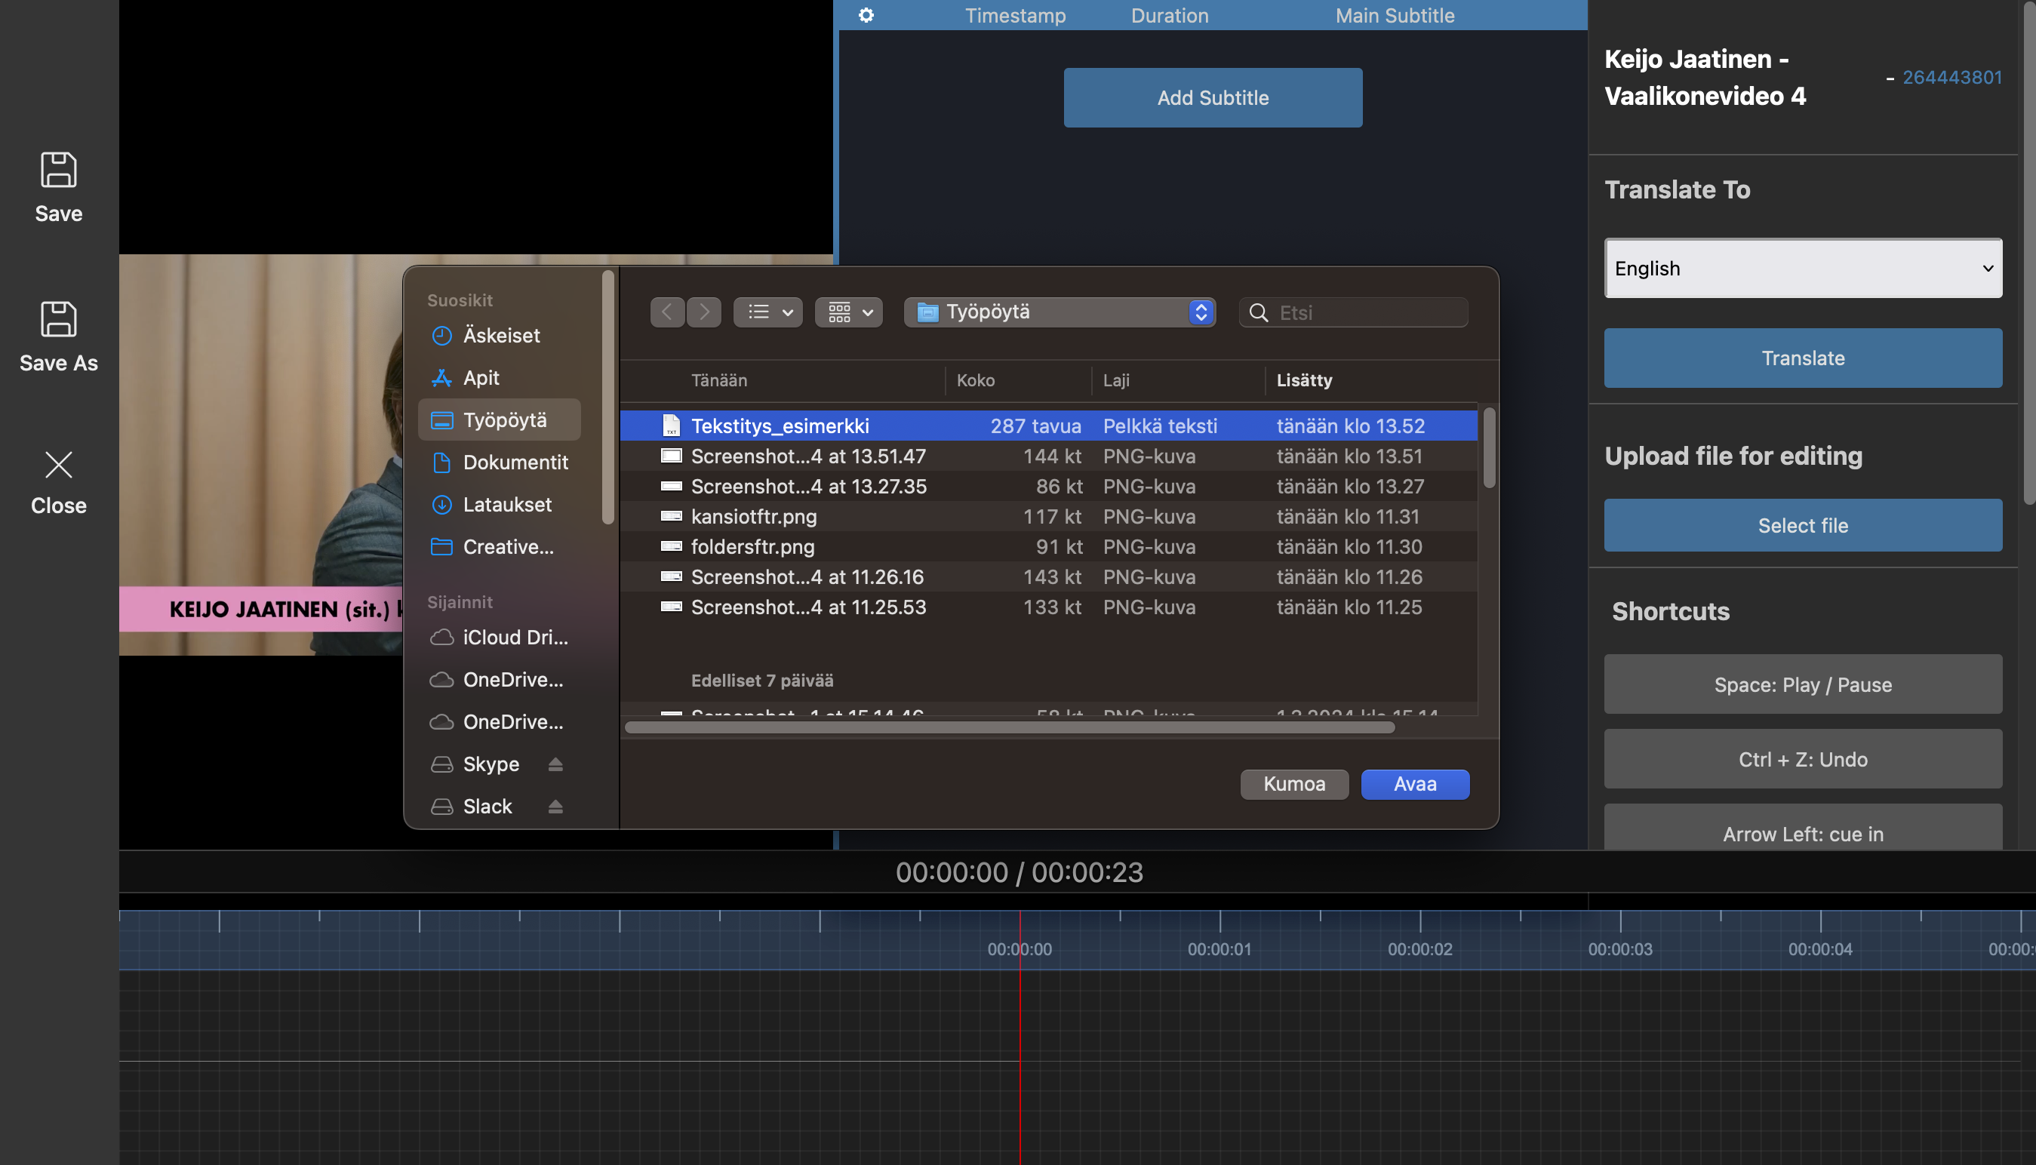Click the Close X icon
This screenshot has height=1165, width=2036.
[x=58, y=465]
